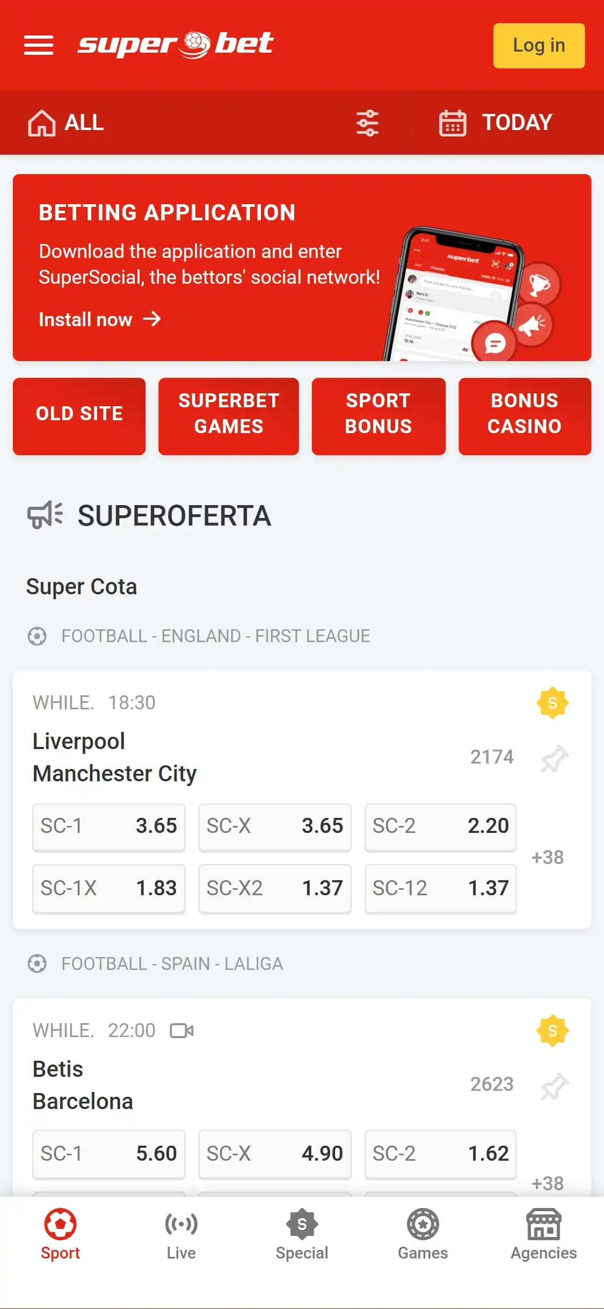This screenshot has width=604, height=1309.
Task: Switch to the Live tab
Action: point(181,1234)
